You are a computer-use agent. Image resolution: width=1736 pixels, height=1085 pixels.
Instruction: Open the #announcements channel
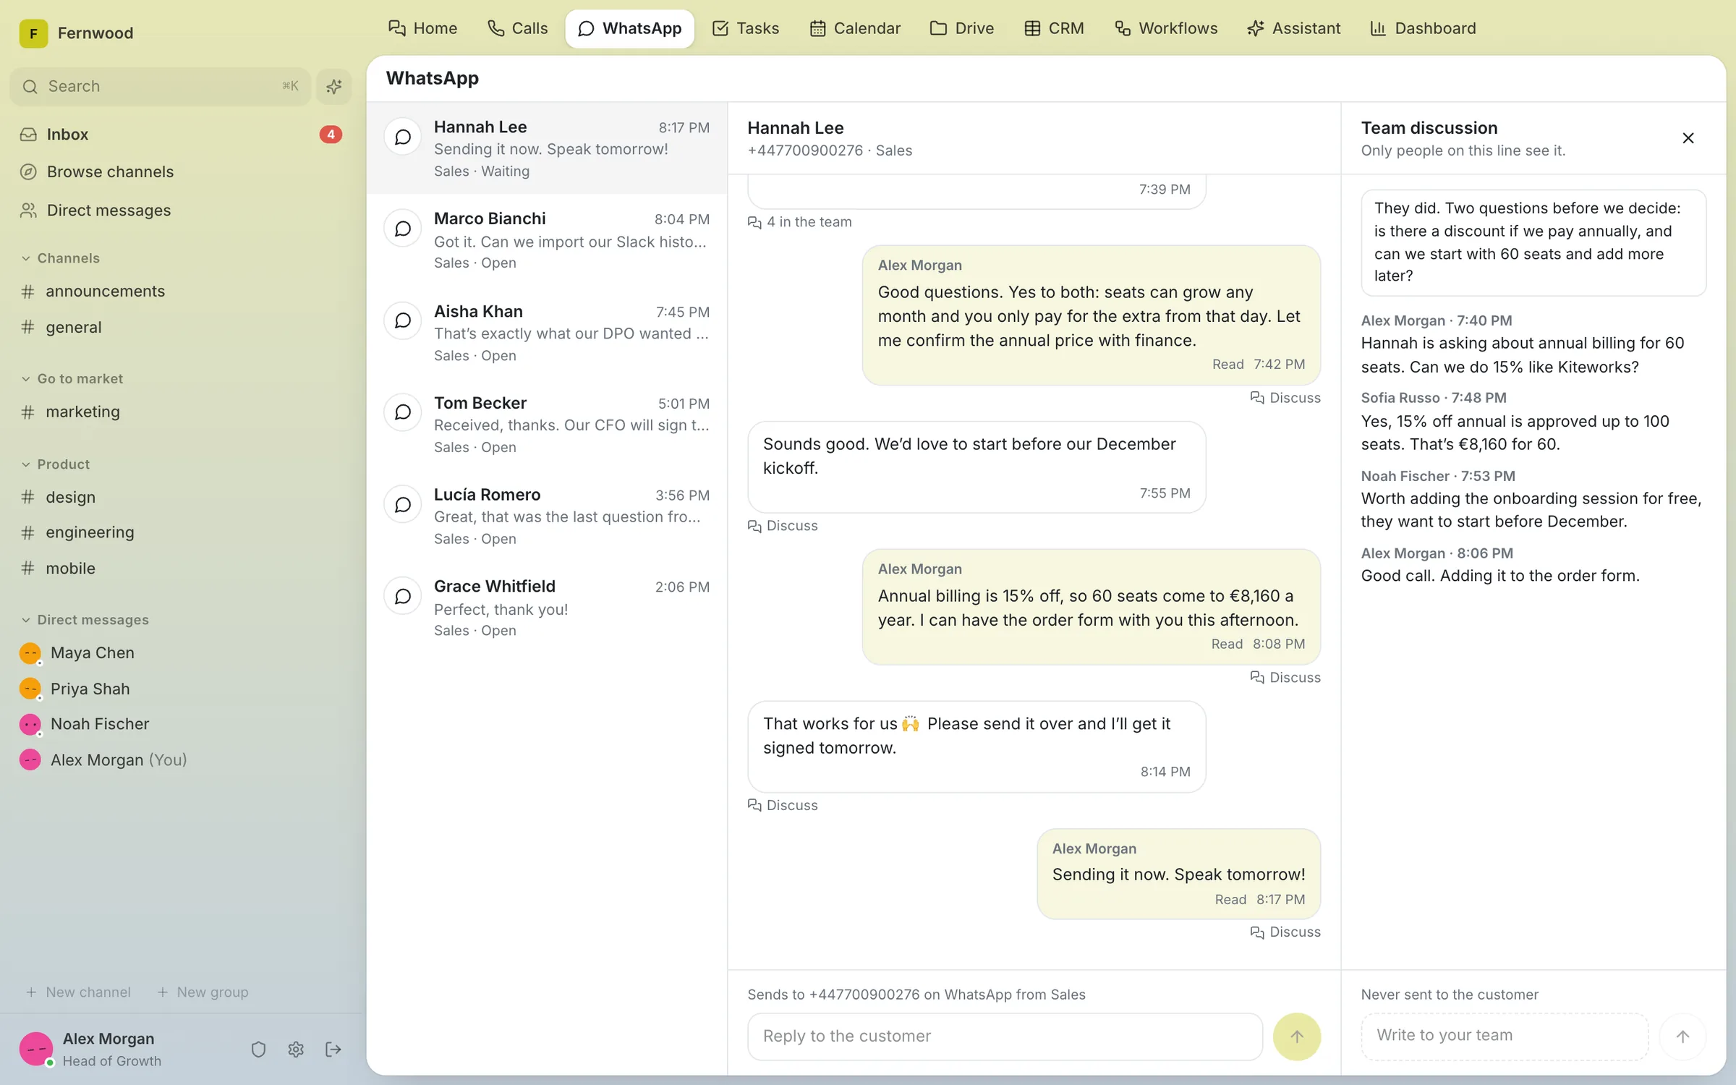pos(181,292)
